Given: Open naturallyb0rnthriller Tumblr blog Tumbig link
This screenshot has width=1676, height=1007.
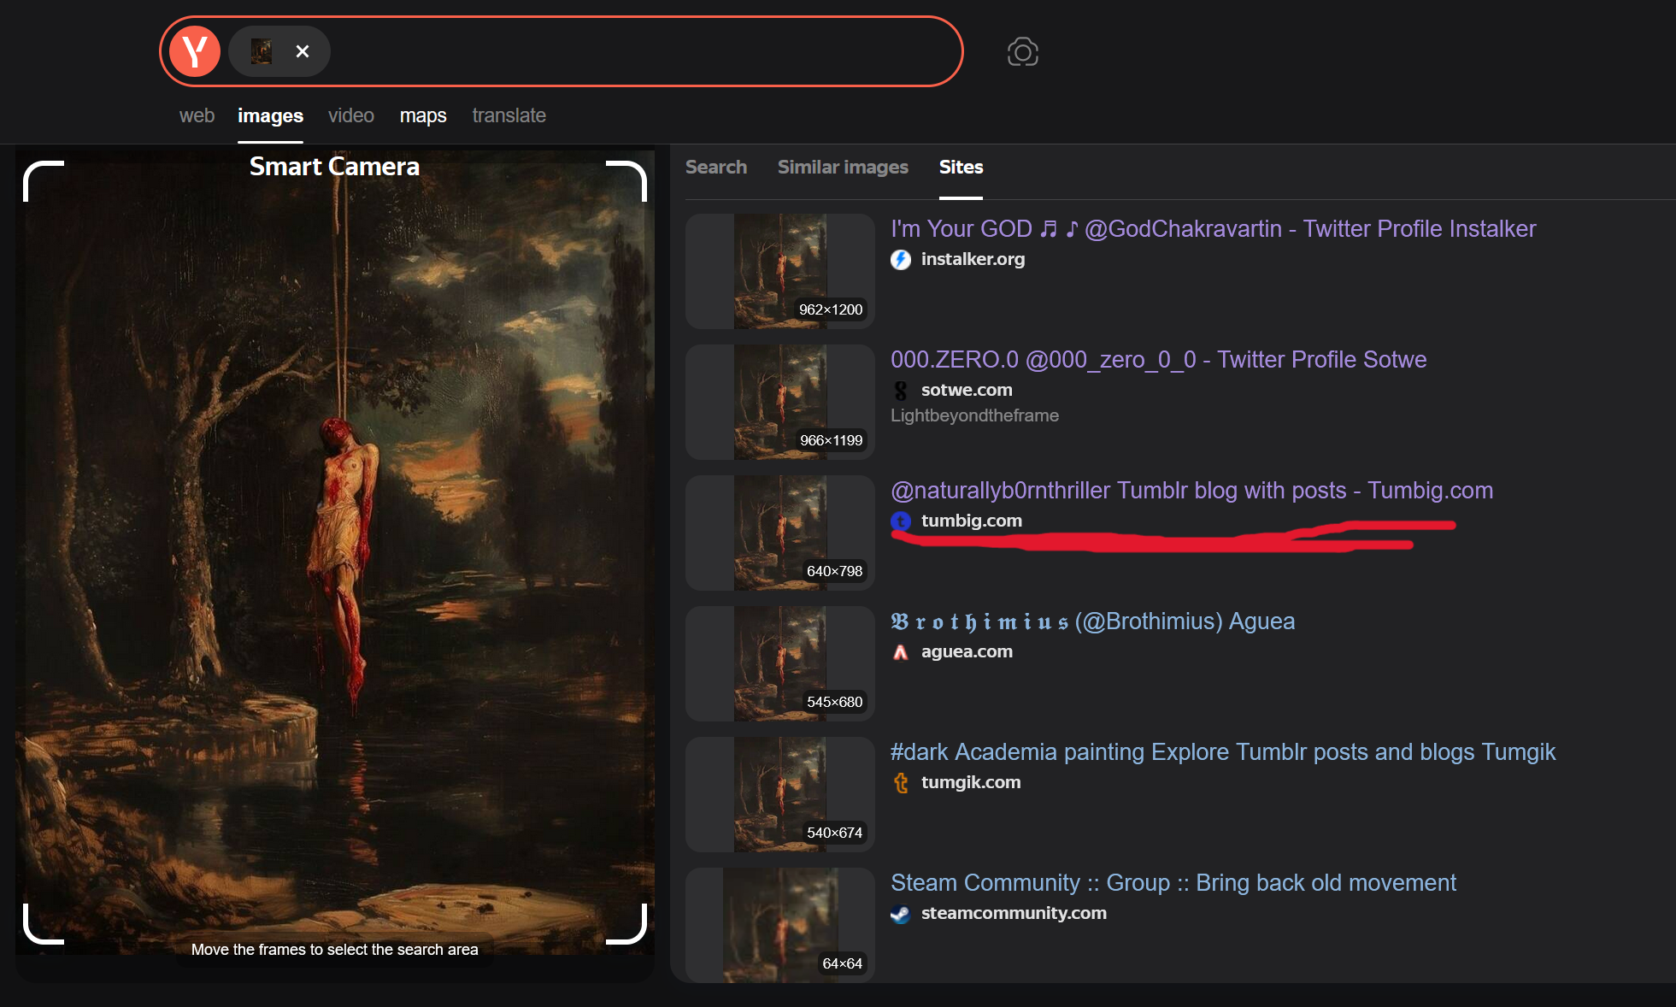Looking at the screenshot, I should [1191, 491].
